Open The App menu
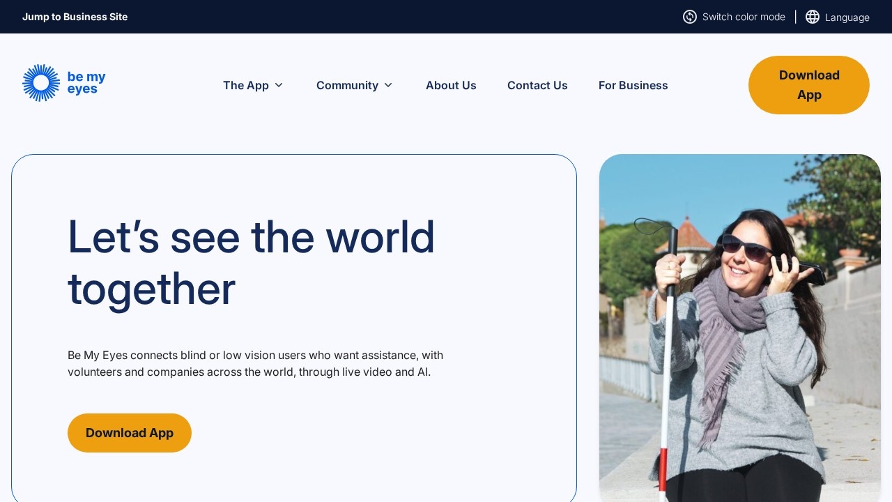892x502 pixels. 246,85
